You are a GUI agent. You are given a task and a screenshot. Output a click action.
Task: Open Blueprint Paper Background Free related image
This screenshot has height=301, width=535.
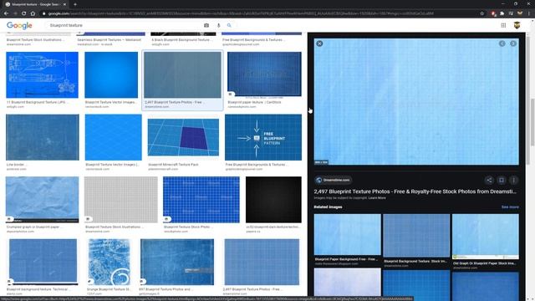click(x=348, y=235)
